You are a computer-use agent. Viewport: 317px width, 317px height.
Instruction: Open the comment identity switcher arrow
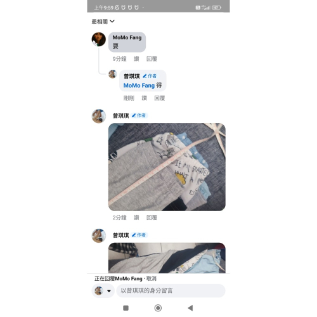coord(109,291)
